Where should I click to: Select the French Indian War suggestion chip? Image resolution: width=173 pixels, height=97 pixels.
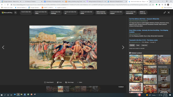(x=26, y=13)
